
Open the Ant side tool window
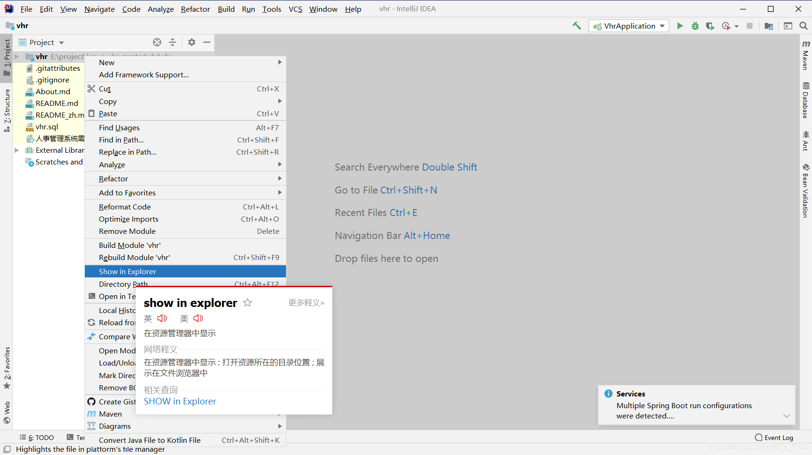pos(805,141)
